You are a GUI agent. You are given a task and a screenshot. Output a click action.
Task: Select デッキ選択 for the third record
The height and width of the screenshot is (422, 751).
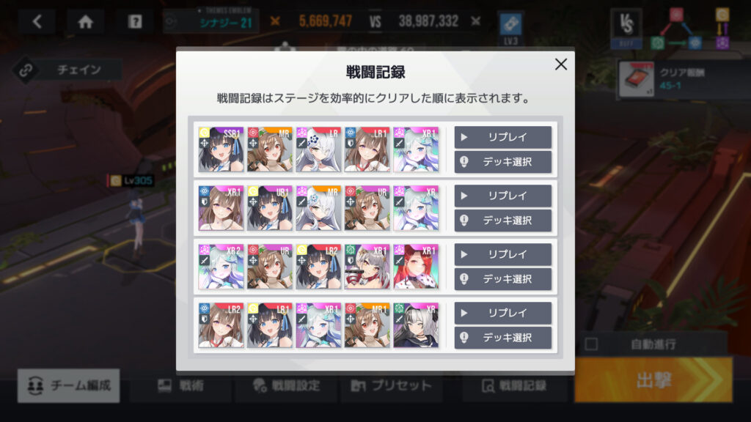click(503, 279)
